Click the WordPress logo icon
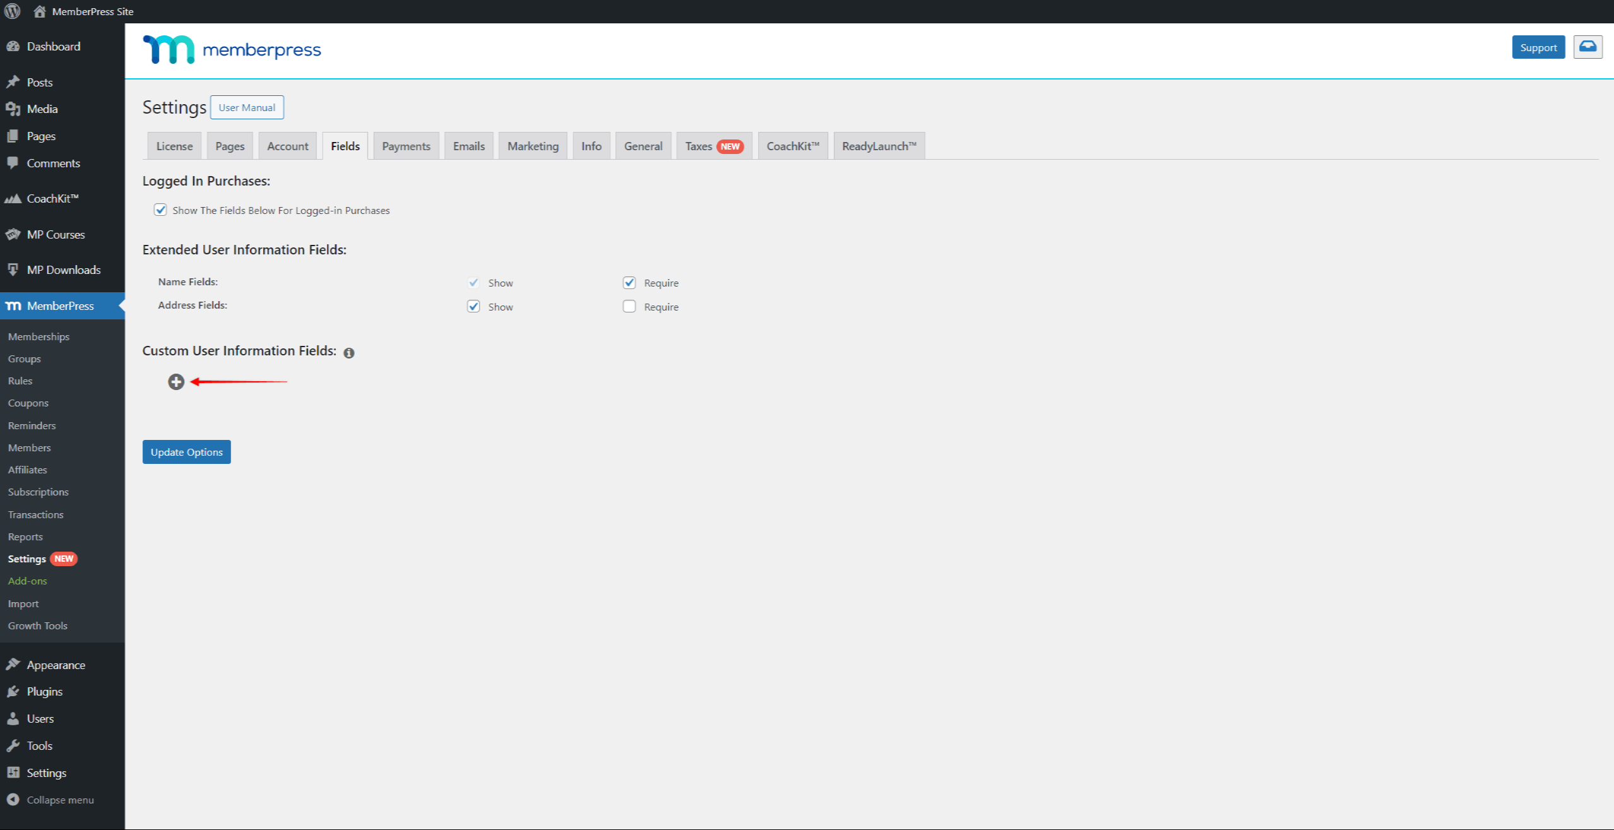1614x830 pixels. coord(13,11)
